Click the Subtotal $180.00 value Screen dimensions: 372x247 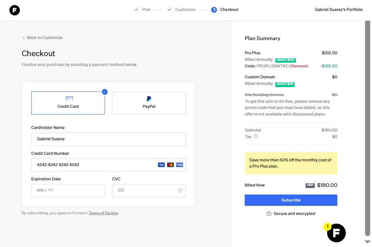[x=329, y=130]
